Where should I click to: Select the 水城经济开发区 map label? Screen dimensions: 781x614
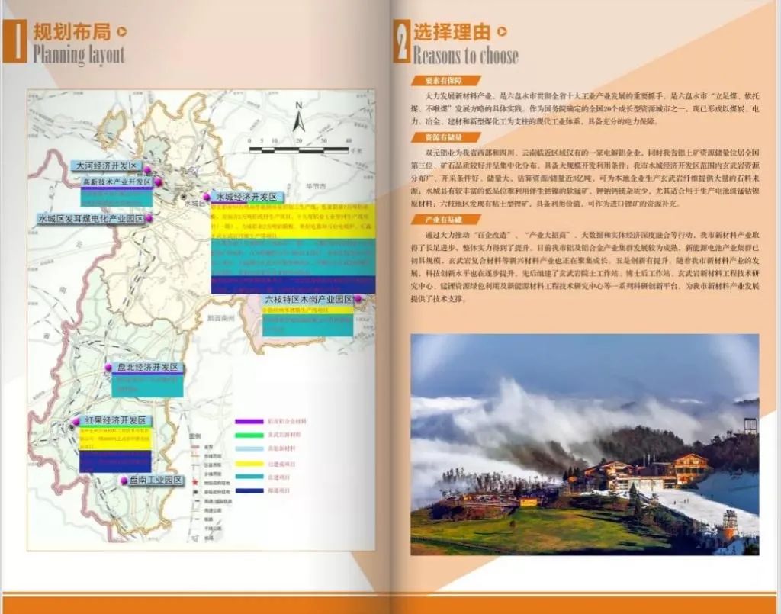pos(246,198)
